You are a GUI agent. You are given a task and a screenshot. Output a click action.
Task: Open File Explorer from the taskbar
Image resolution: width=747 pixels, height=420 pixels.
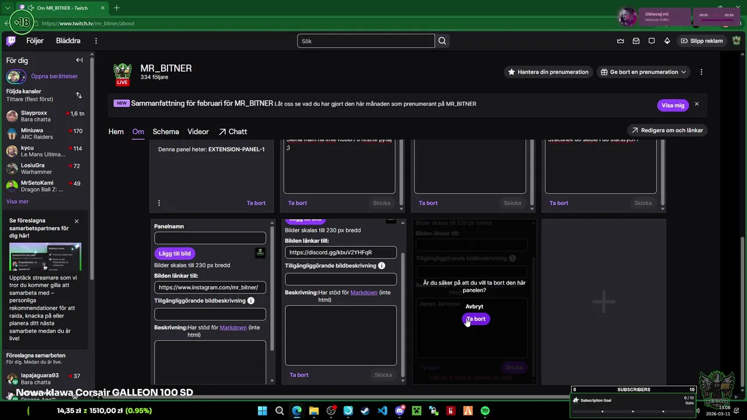point(314,411)
